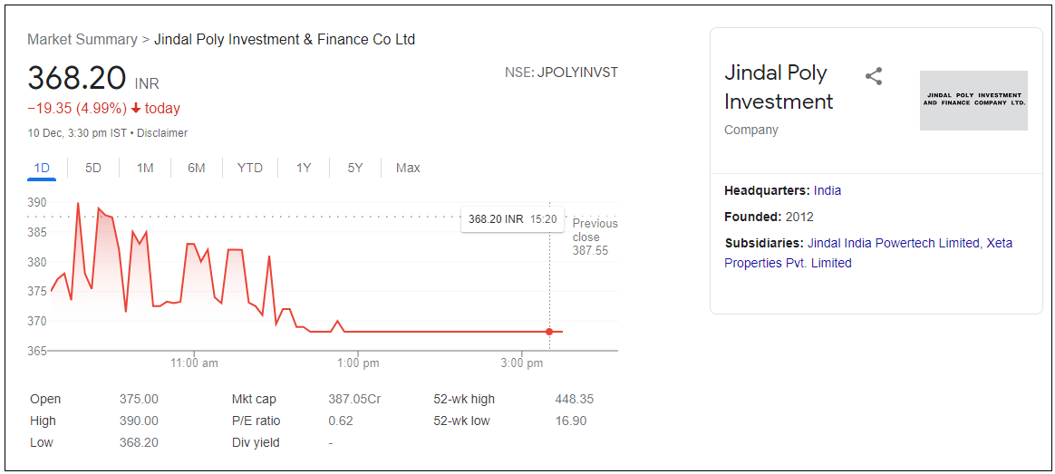Select the Max time range tab
The width and height of the screenshot is (1055, 474).
point(408,168)
